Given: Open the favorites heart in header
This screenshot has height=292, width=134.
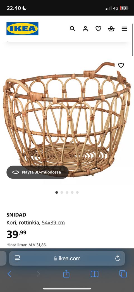Looking at the screenshot, I should click(98, 28).
